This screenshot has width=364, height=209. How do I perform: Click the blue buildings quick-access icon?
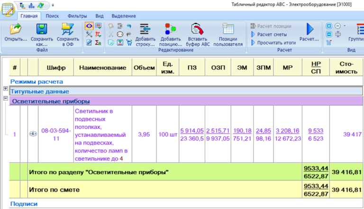pos(31,6)
